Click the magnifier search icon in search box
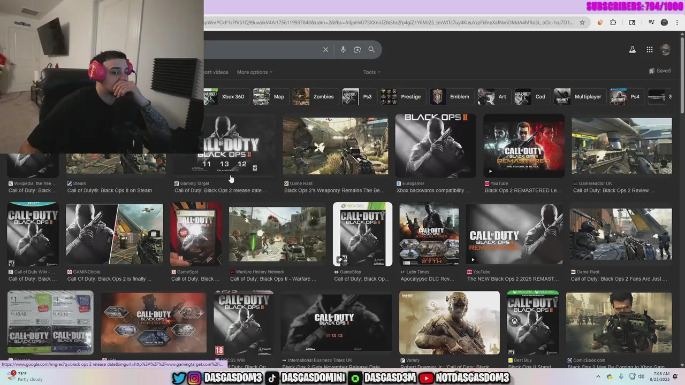Image resolution: width=685 pixels, height=385 pixels. click(x=371, y=50)
